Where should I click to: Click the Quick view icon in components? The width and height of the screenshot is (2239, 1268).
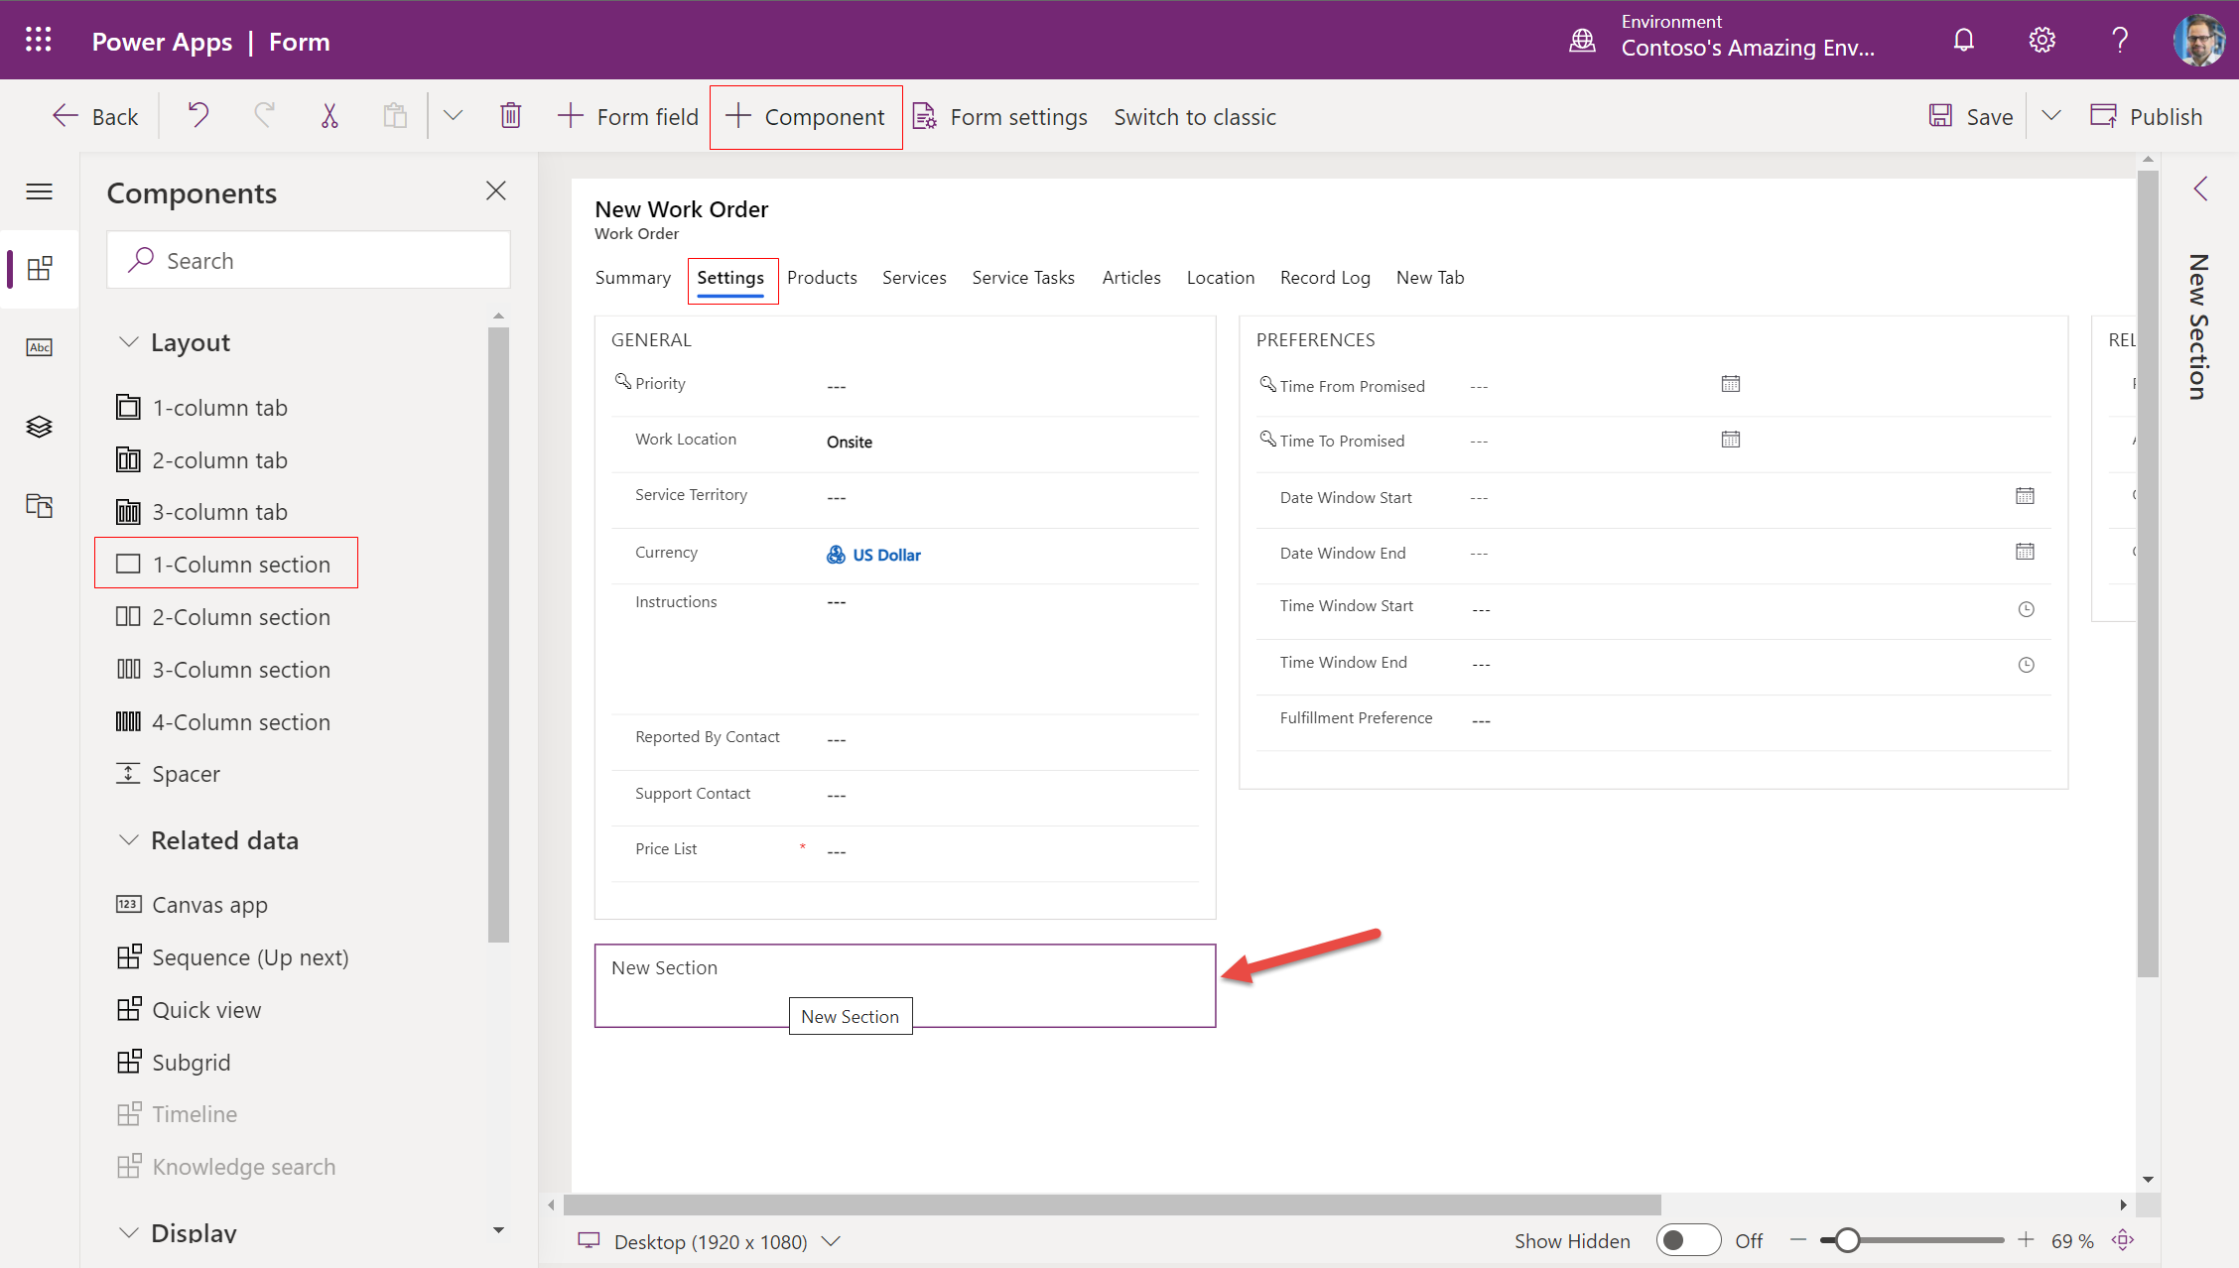pos(128,1008)
